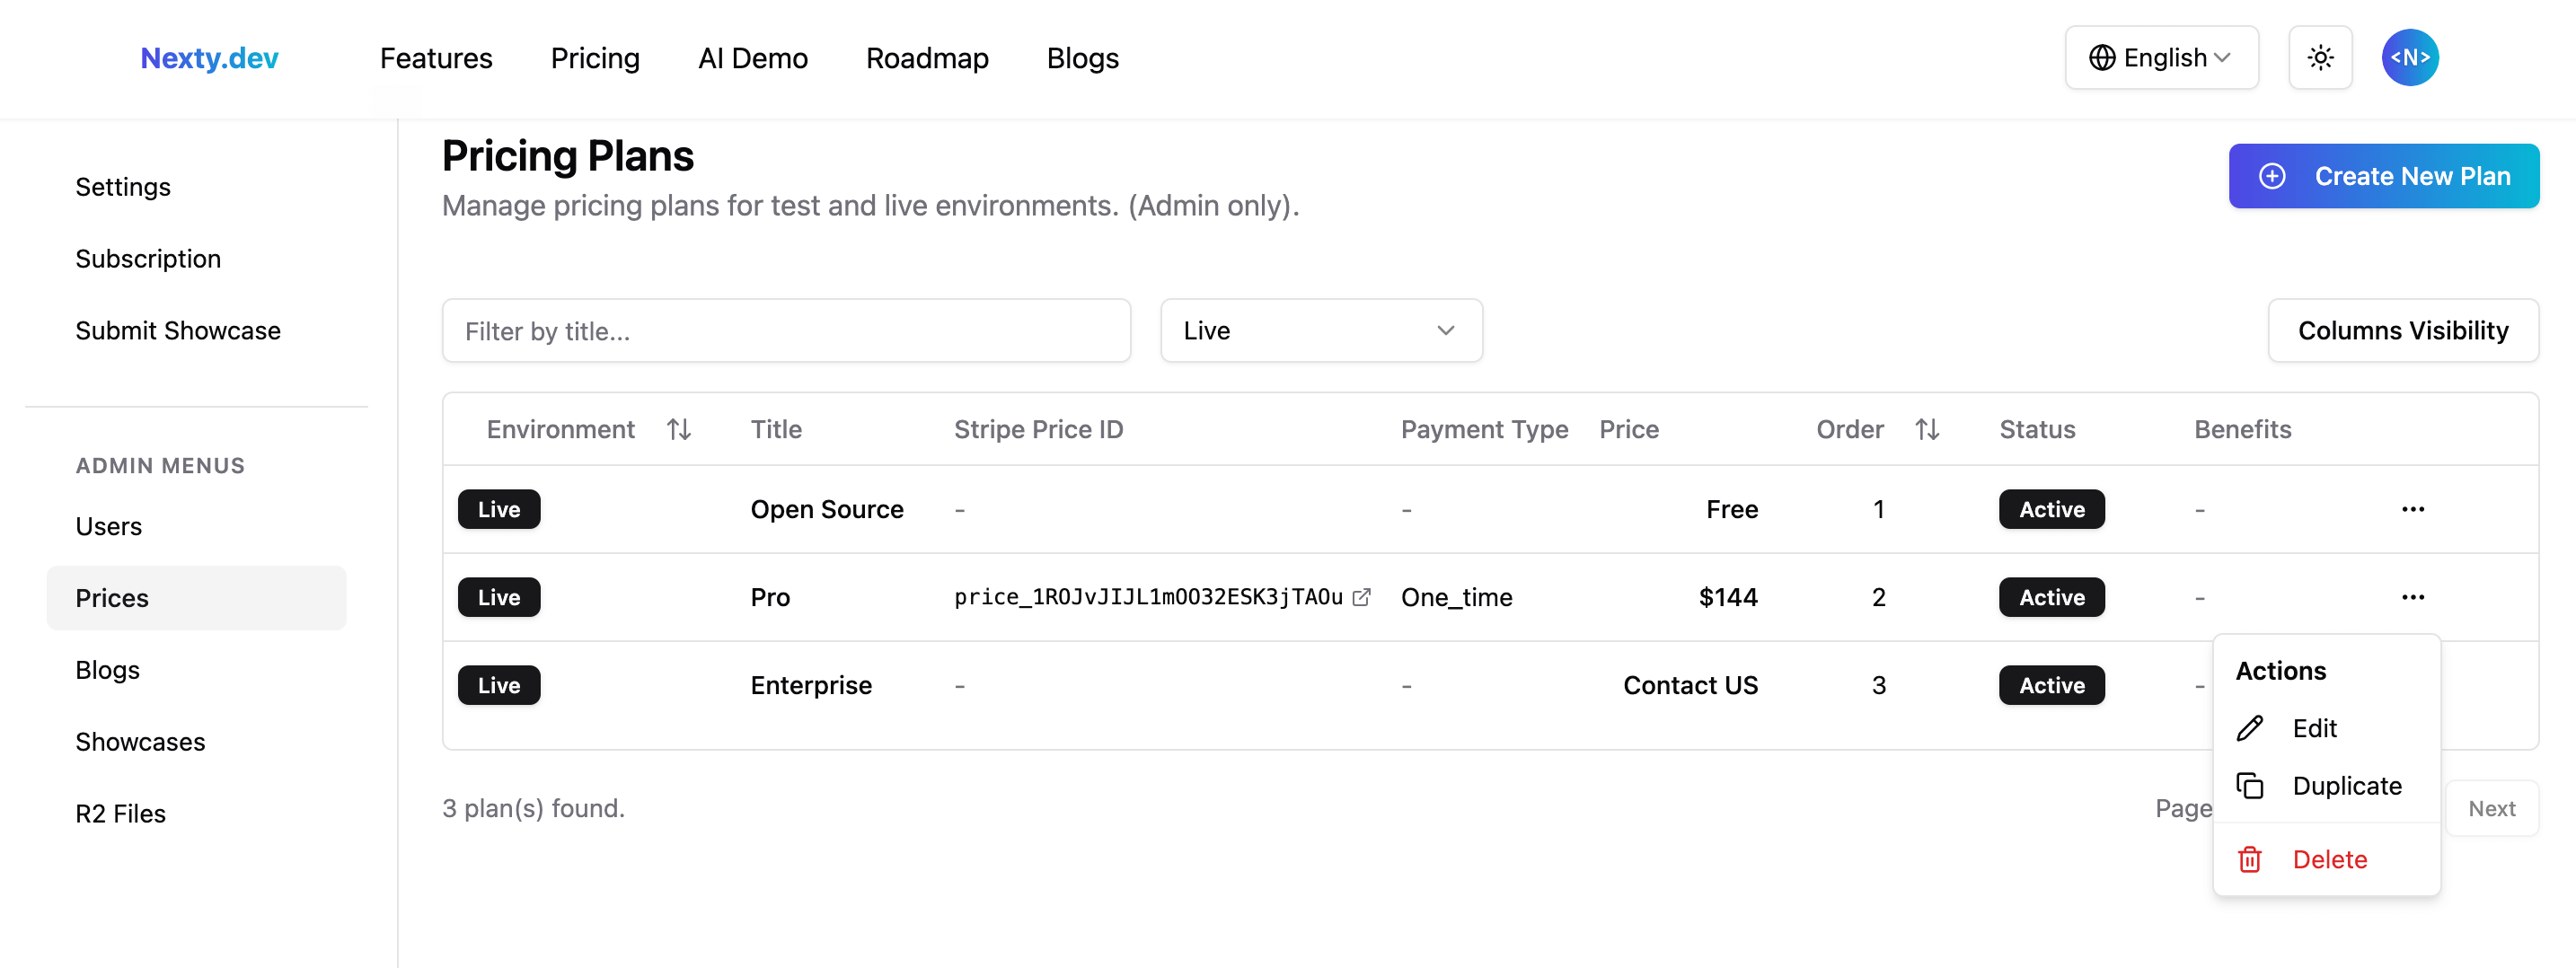
Task: Open the user avatar menu
Action: click(2409, 58)
